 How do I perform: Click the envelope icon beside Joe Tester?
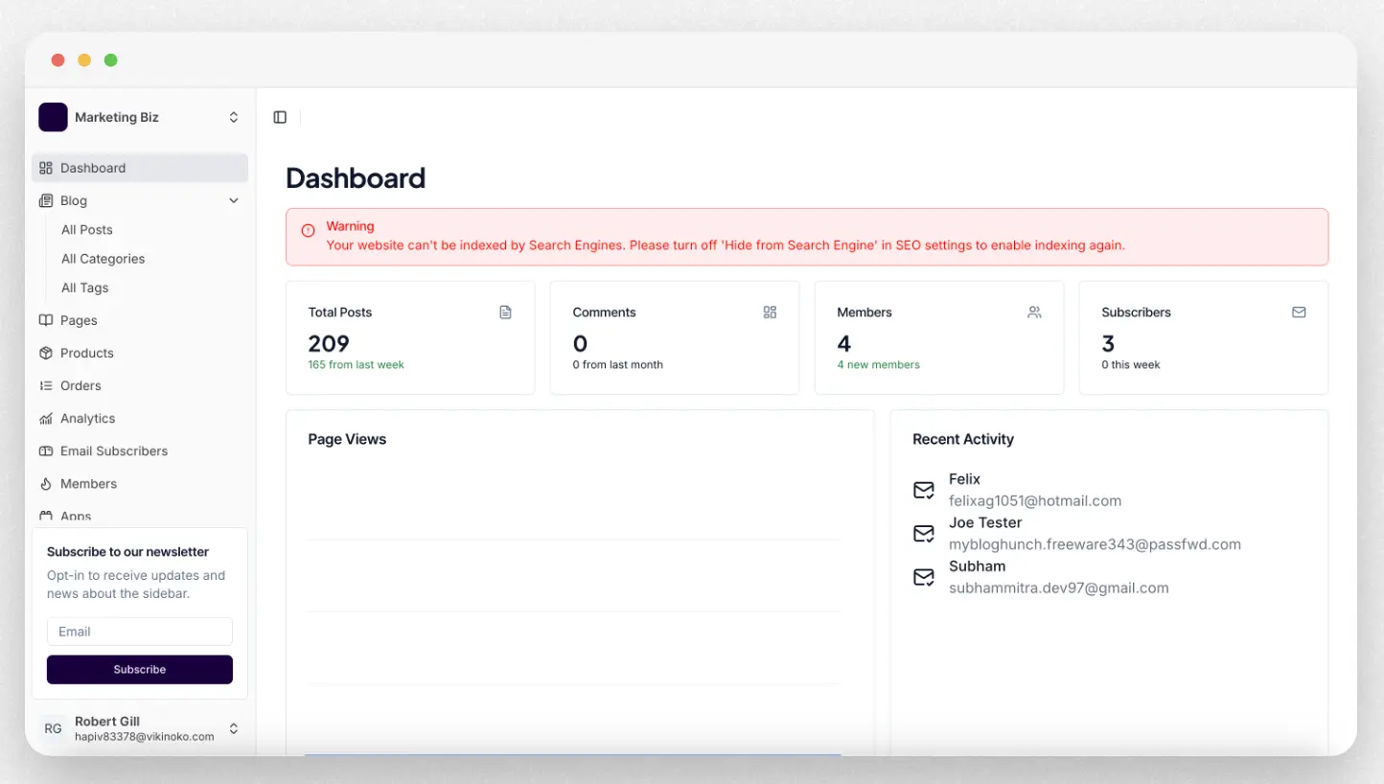click(x=924, y=534)
